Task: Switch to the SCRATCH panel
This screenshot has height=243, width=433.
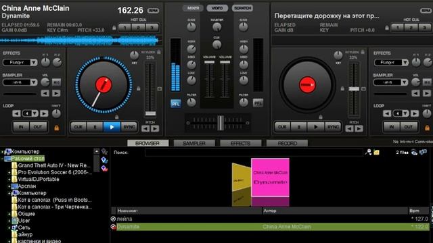Action: (242, 8)
